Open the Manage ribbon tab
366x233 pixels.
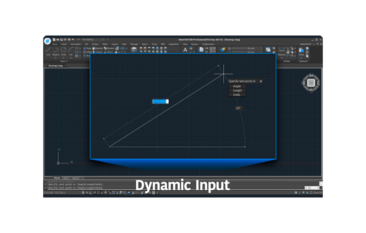click(134, 44)
